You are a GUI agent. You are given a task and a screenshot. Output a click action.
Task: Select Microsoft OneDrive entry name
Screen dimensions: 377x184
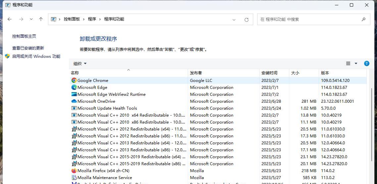[96, 101]
